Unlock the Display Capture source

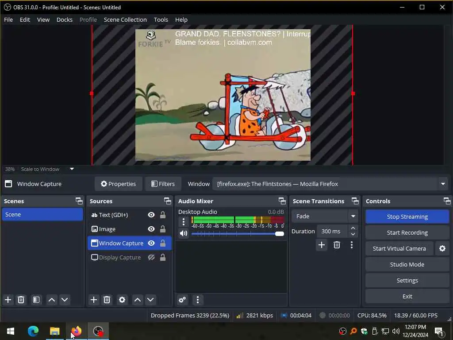point(163,257)
